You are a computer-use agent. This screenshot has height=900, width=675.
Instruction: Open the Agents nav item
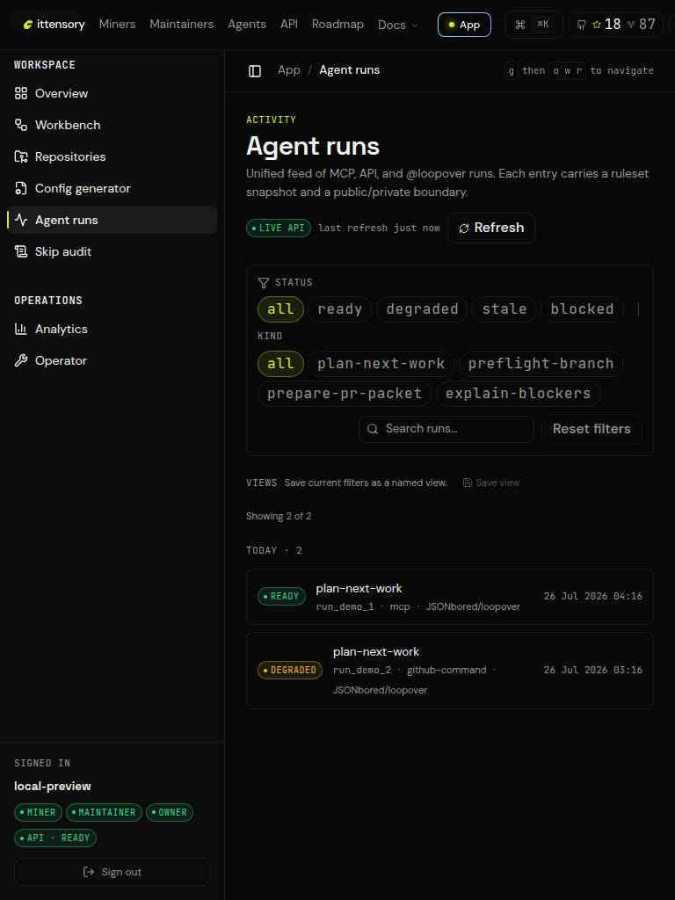pyautogui.click(x=247, y=24)
